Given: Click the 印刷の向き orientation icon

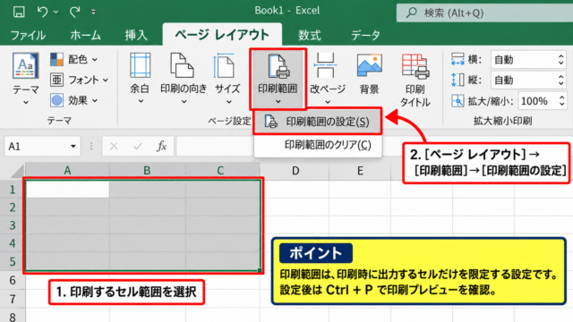Looking at the screenshot, I should [x=183, y=65].
